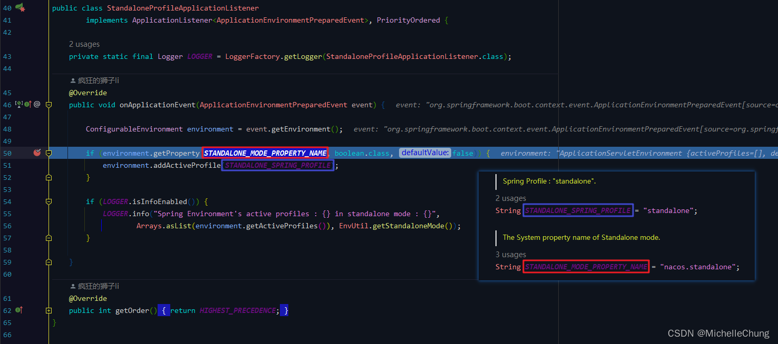The image size is (778, 344).
Task: Click STANDALONE_MODE_PROPERTY_NAME in the documentation popup
Action: point(586,267)
